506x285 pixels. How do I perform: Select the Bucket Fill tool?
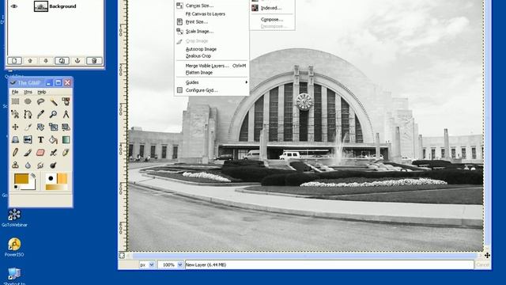pos(53,139)
